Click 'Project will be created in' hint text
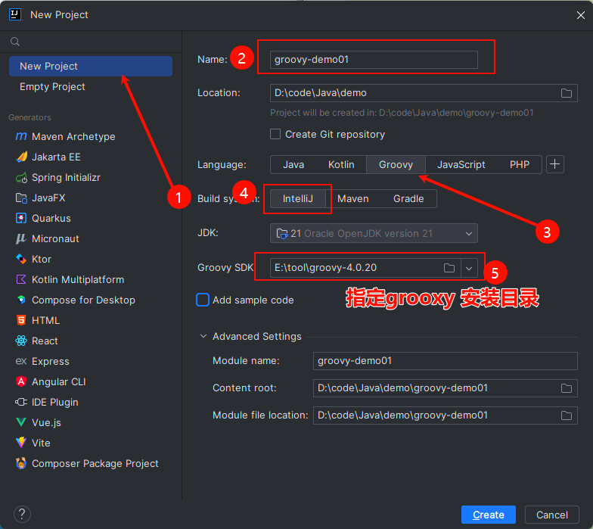The height and width of the screenshot is (529, 593). pyautogui.click(x=402, y=113)
